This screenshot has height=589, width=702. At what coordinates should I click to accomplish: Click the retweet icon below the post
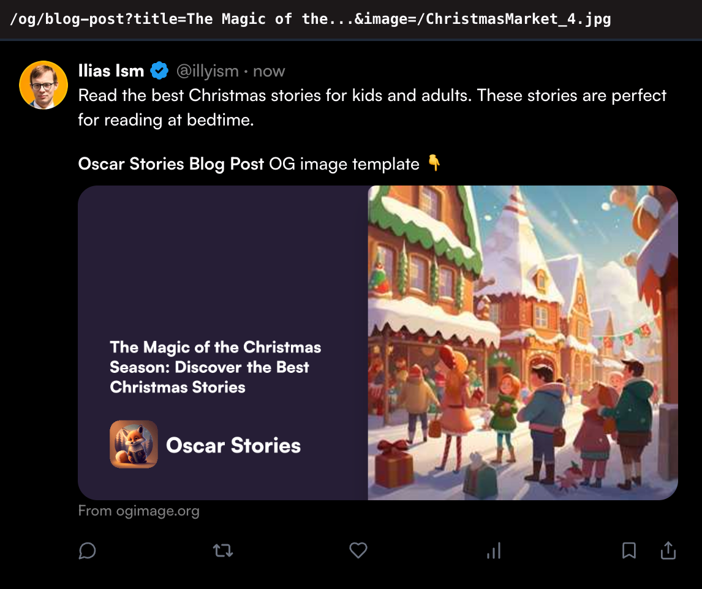click(x=222, y=550)
